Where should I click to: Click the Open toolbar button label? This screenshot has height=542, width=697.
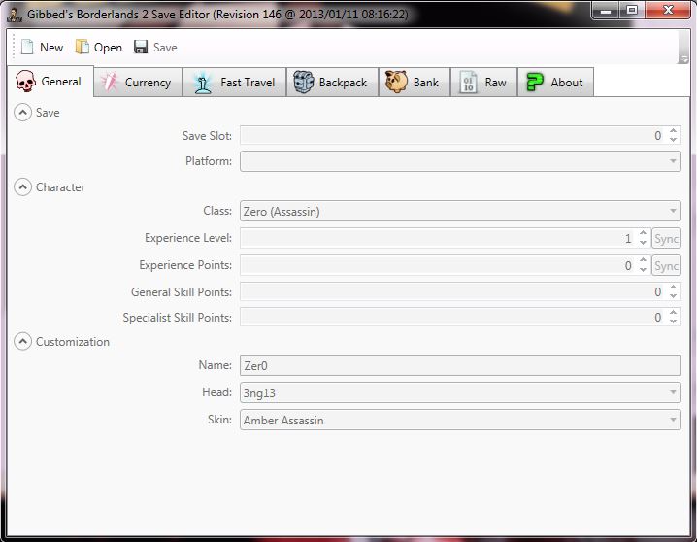[x=108, y=48]
